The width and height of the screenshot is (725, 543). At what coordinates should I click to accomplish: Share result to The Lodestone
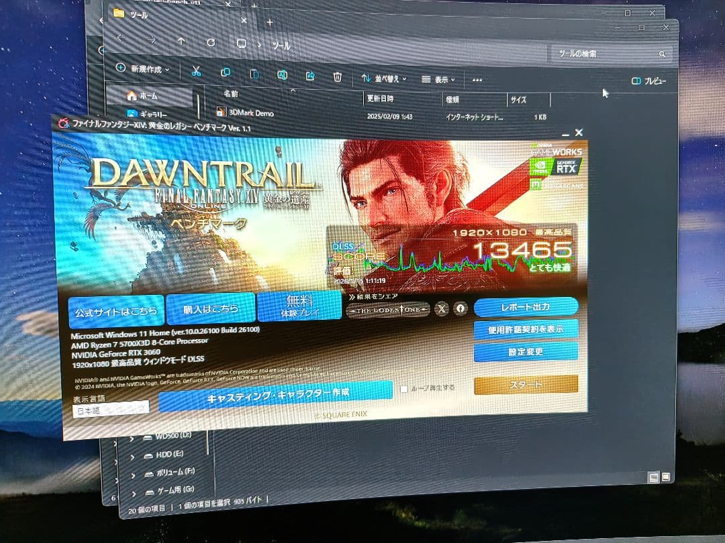(x=388, y=310)
